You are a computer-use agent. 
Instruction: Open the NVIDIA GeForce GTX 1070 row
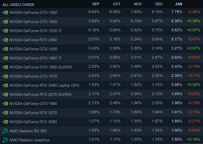point(101,76)
